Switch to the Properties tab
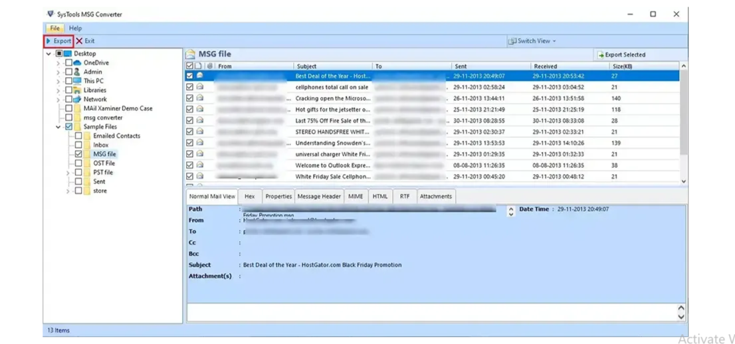Screen dimensions: 735x344 [278, 197]
